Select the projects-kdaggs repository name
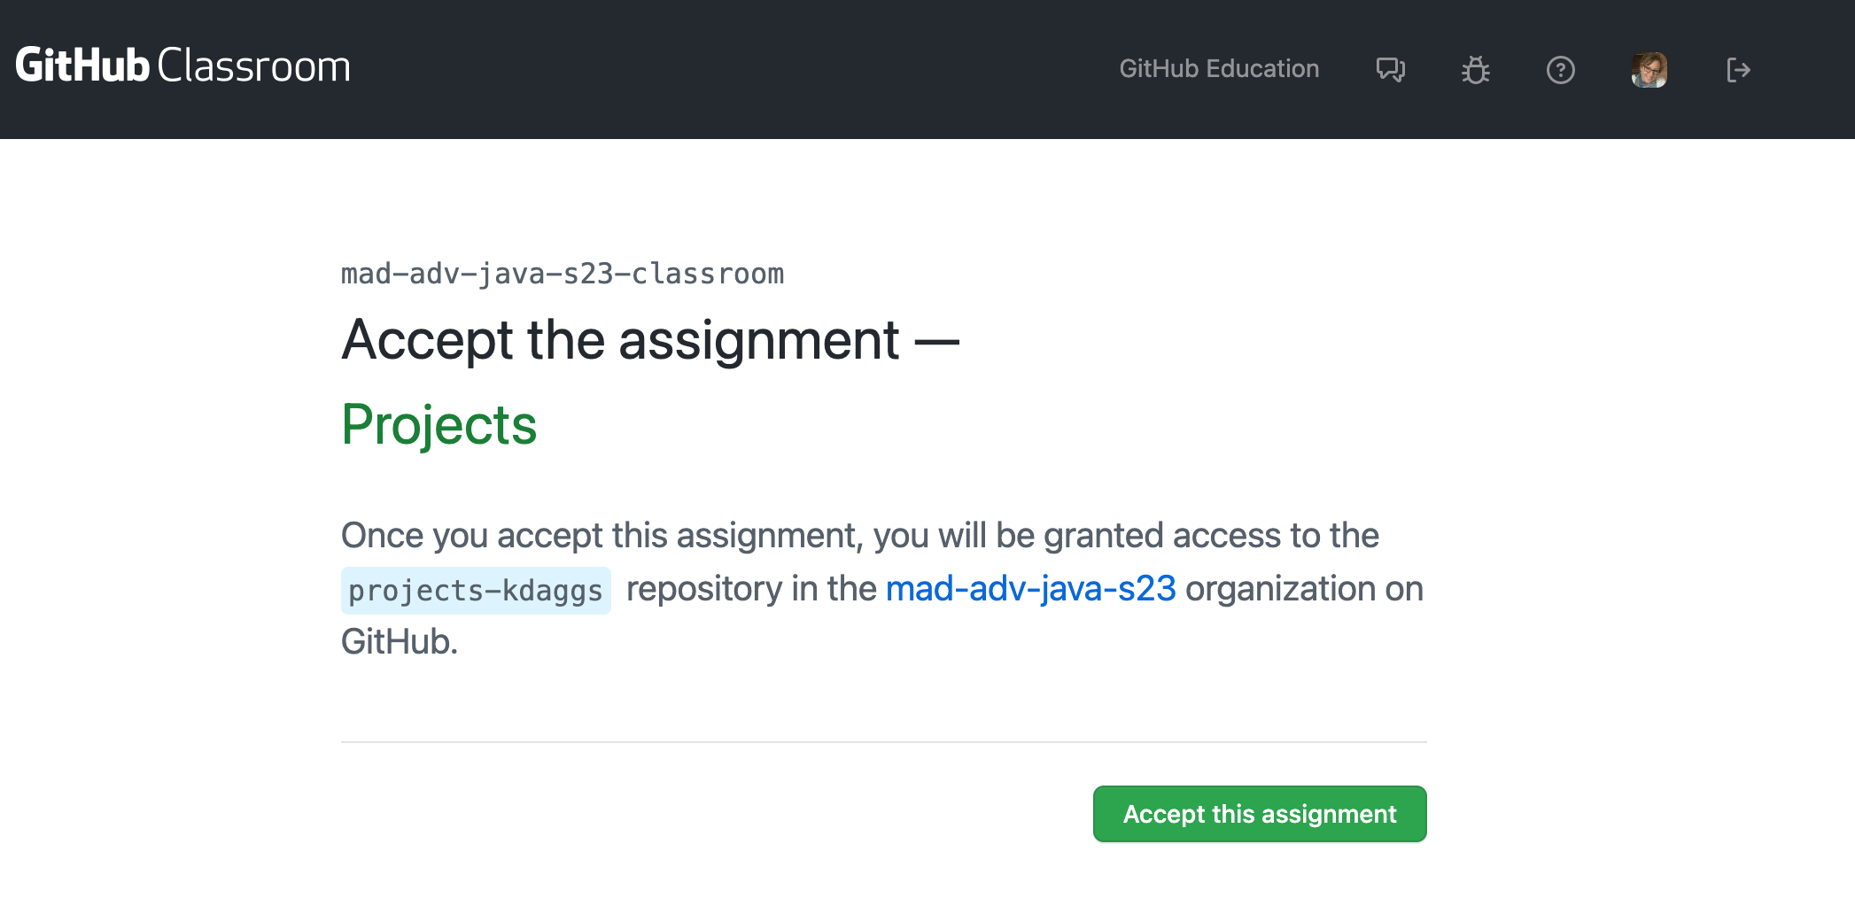 coord(476,591)
